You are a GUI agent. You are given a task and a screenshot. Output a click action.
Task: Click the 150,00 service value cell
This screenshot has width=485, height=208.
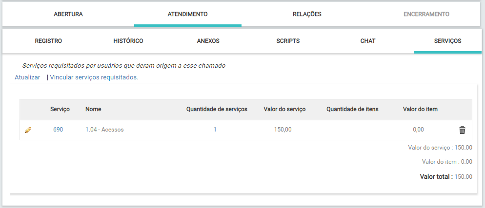(283, 130)
